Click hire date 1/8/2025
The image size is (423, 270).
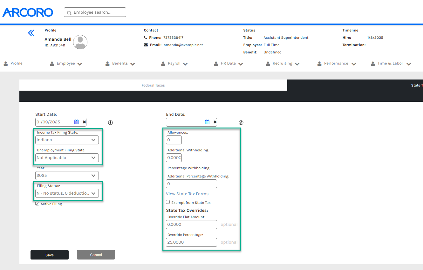pos(375,38)
